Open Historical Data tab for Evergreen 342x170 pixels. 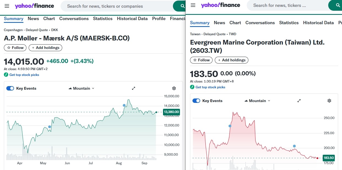[318, 23]
